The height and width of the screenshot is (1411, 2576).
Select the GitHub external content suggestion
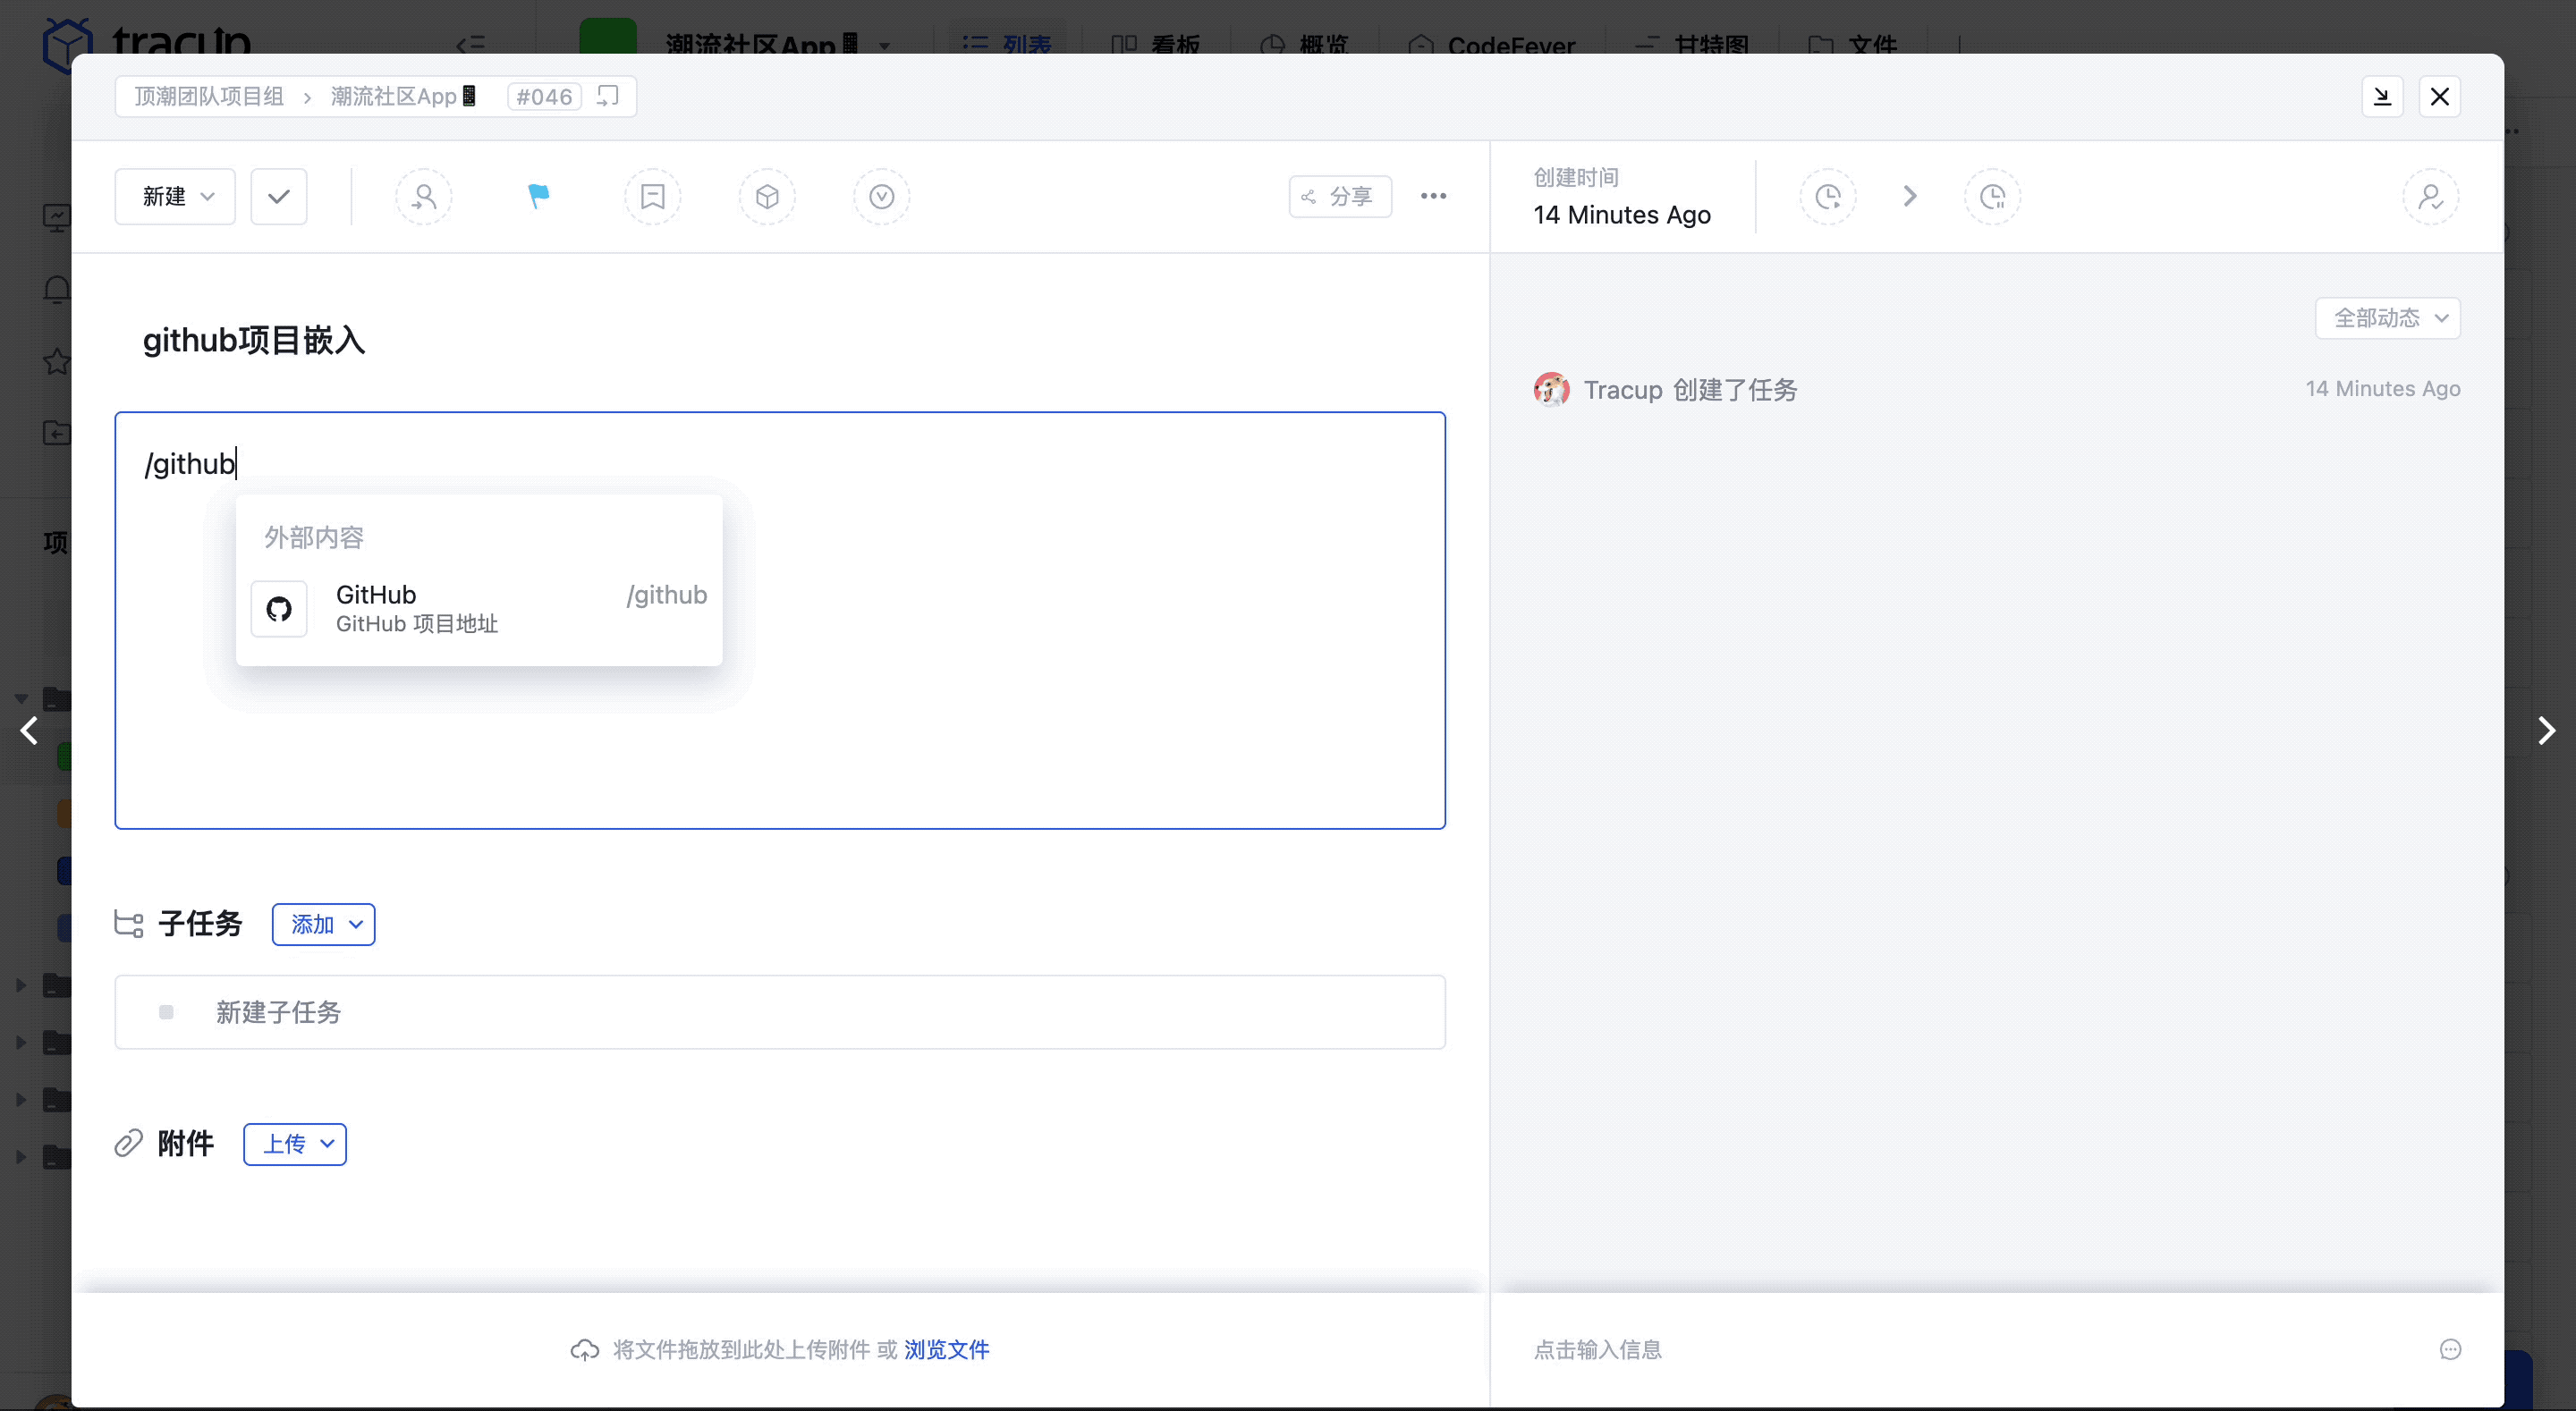478,607
